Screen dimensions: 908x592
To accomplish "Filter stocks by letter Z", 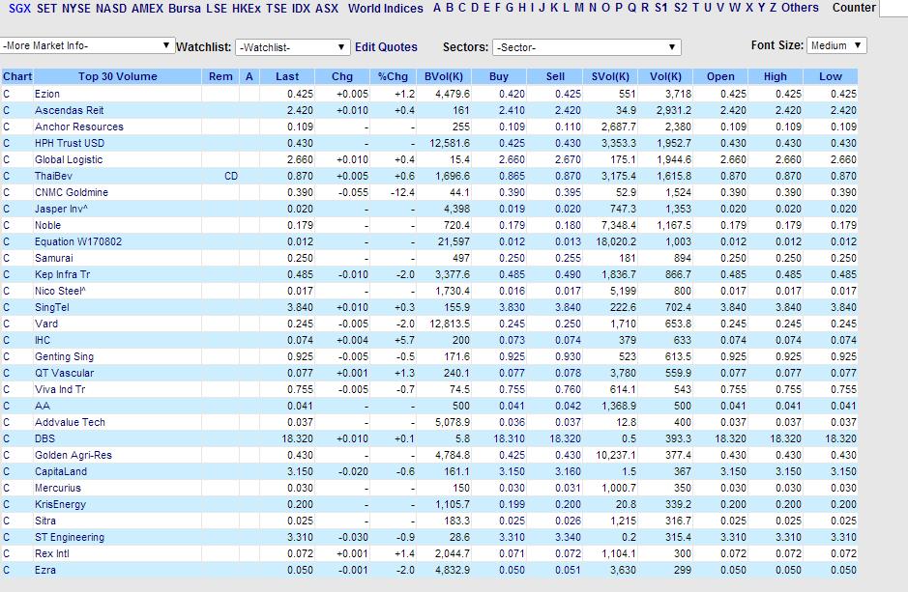I will (773, 8).
